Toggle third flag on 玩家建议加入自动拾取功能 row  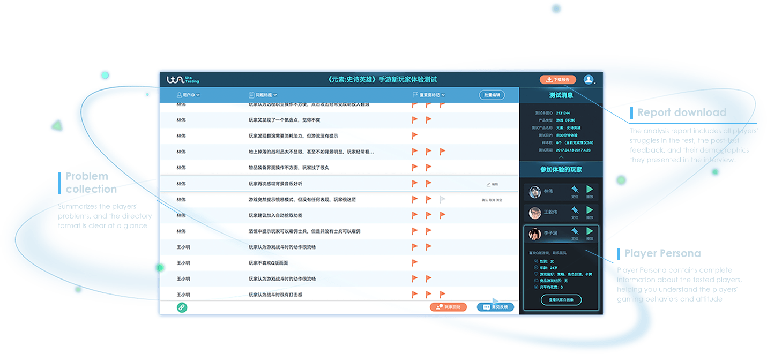pos(442,215)
